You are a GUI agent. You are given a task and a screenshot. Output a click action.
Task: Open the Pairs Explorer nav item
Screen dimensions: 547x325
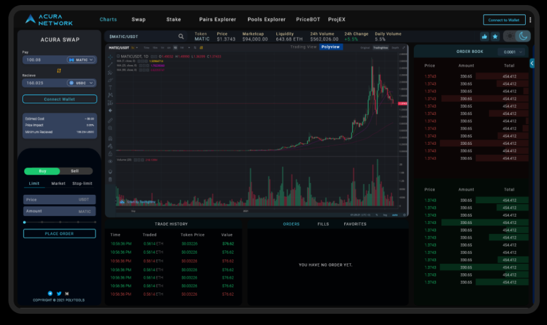(x=217, y=20)
